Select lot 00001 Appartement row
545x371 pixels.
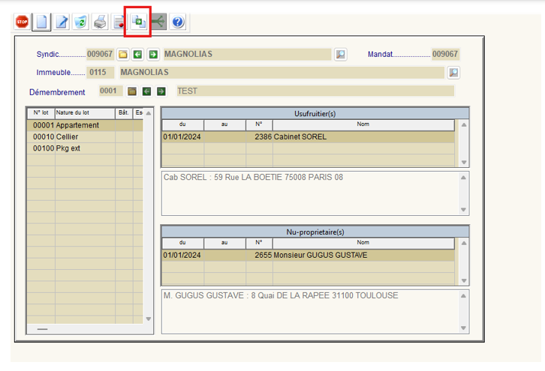[x=84, y=125]
